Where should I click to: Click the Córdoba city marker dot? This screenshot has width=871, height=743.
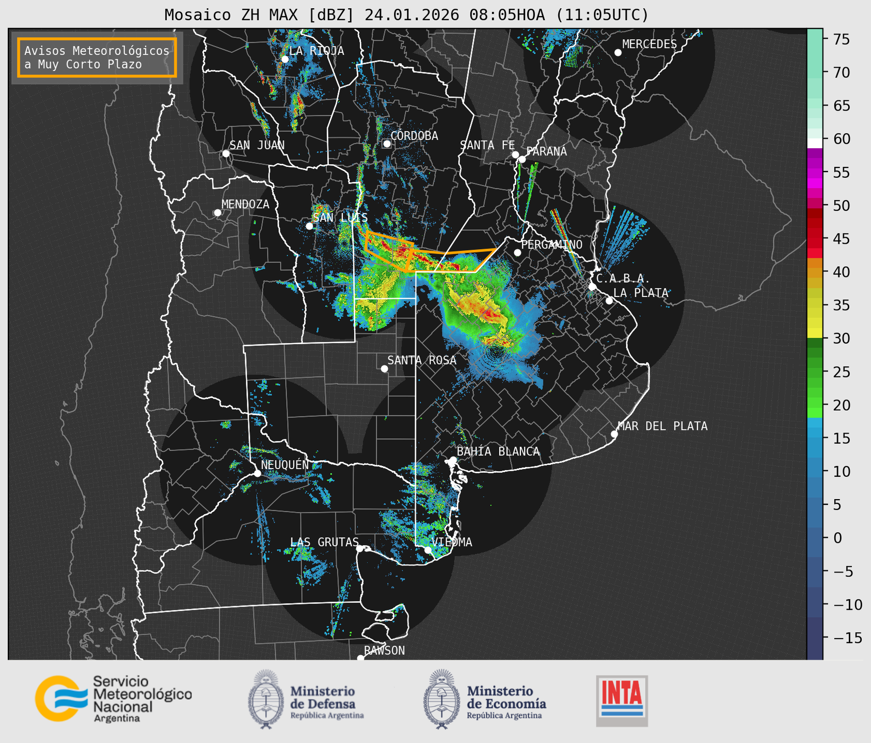click(387, 144)
